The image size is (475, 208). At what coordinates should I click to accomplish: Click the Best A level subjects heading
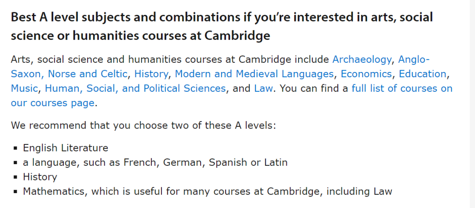pyautogui.click(x=222, y=27)
